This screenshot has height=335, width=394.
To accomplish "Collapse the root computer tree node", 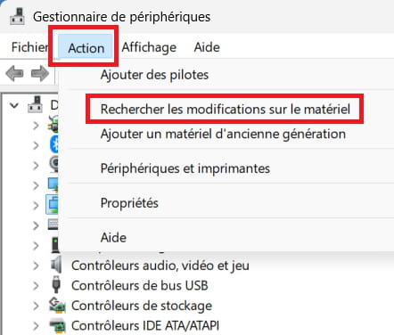I will click(x=14, y=105).
